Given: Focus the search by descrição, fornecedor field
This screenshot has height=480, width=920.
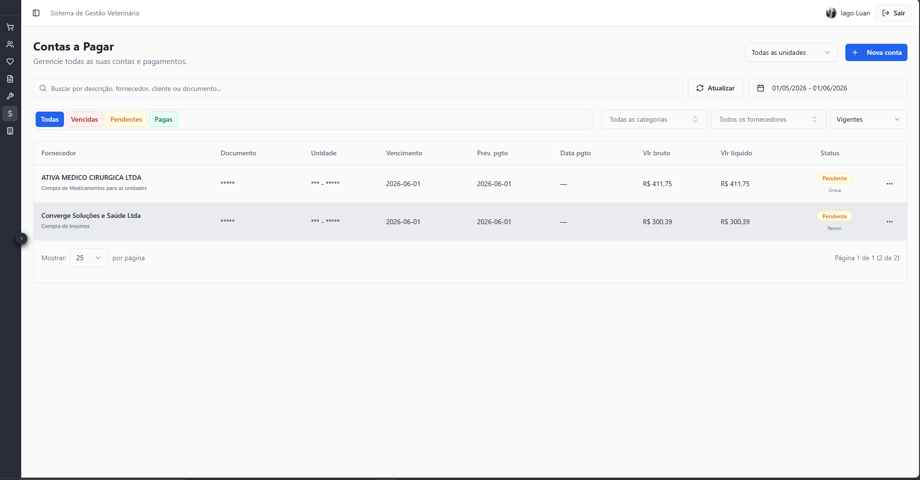Looking at the screenshot, I should tap(358, 88).
